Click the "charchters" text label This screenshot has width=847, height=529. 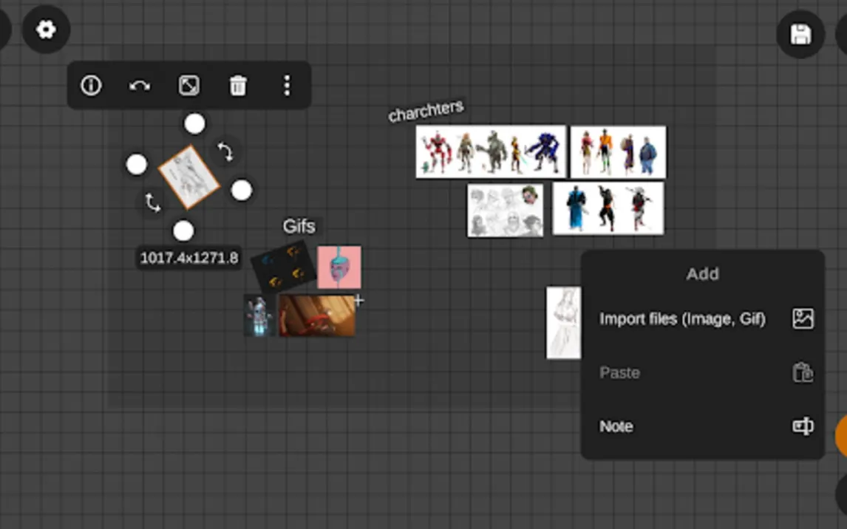[x=426, y=111]
